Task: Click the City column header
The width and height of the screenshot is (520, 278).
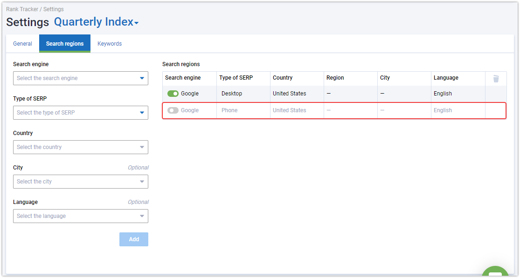Action: 385,78
